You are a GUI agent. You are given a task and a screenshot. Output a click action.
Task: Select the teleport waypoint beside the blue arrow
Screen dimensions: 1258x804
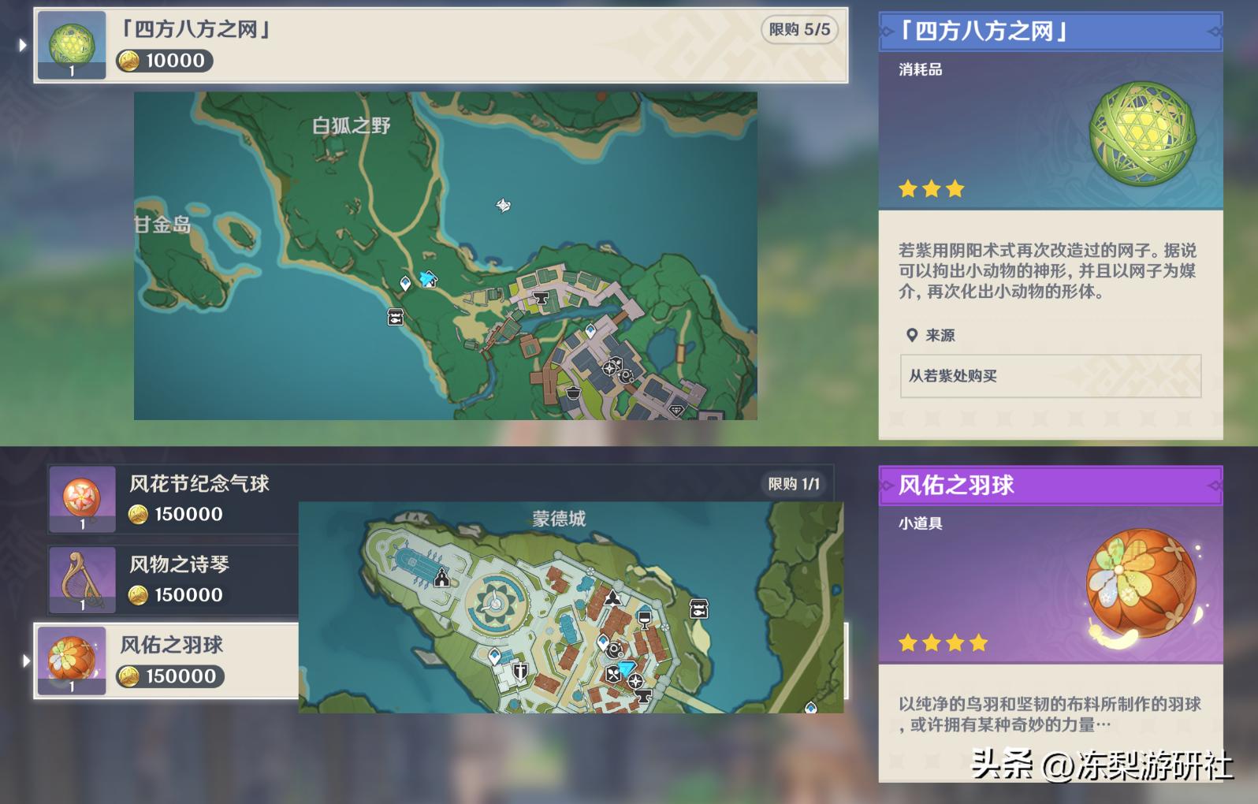tap(405, 283)
